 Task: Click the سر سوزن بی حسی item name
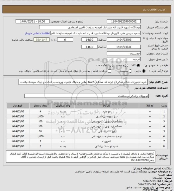point(107,117)
